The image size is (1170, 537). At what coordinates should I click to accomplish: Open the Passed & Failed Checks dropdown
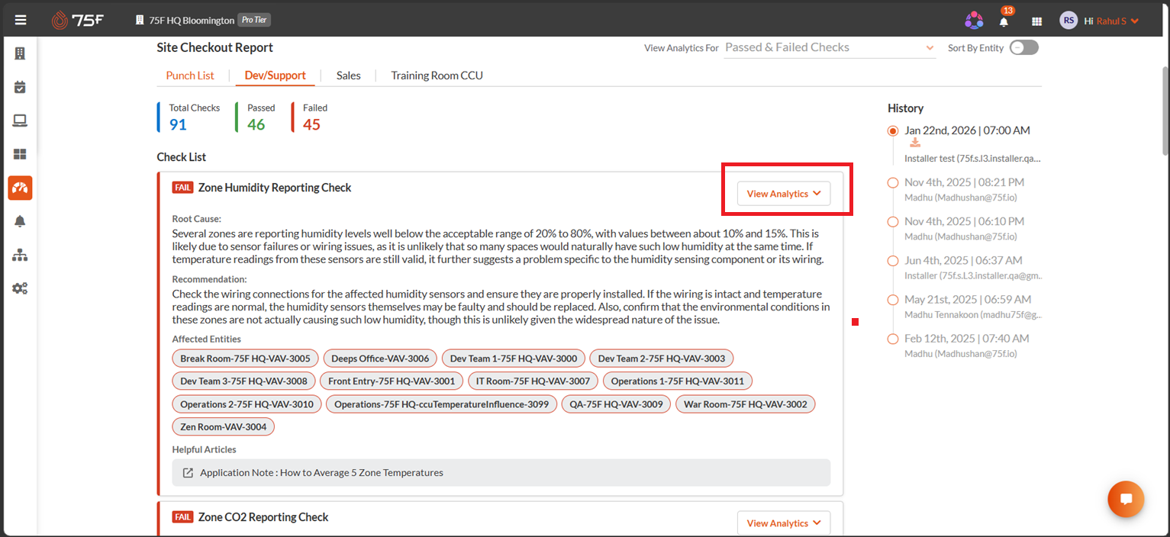coord(830,47)
